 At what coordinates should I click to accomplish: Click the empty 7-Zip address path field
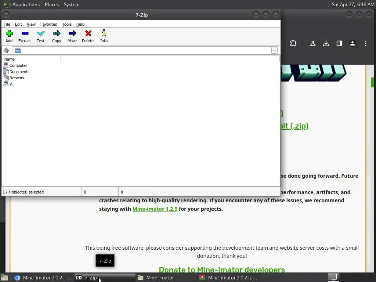click(x=146, y=50)
